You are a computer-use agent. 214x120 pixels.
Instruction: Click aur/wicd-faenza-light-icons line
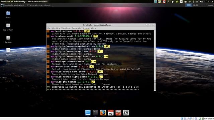point(75,77)
